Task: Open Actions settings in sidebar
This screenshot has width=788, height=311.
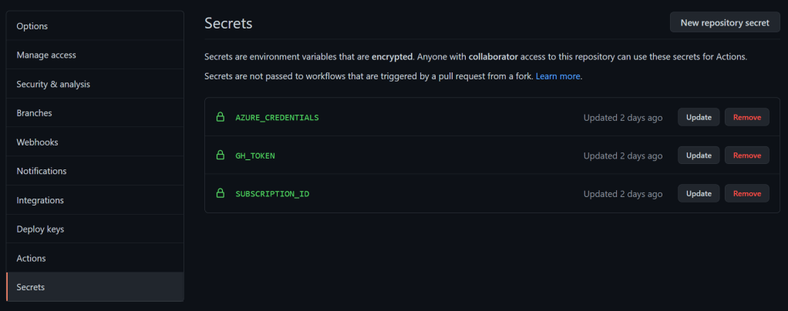Action: [32, 259]
